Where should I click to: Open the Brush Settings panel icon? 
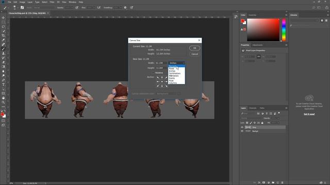click(x=22, y=8)
